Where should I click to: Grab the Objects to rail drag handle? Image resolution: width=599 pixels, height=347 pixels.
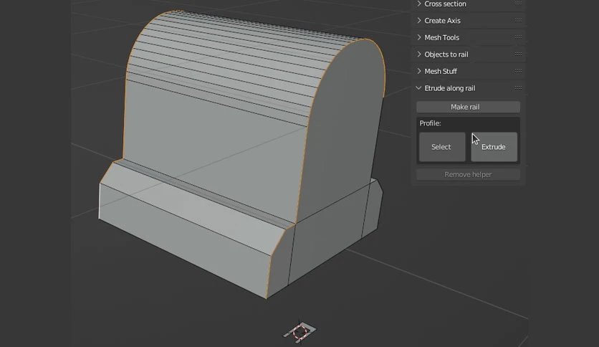coord(518,54)
